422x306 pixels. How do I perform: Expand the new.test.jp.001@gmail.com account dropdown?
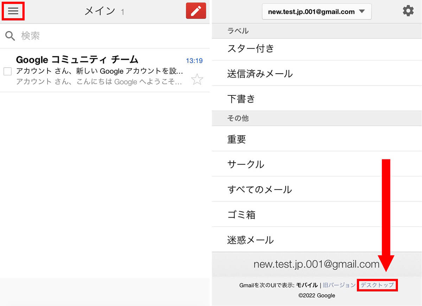tap(316, 12)
